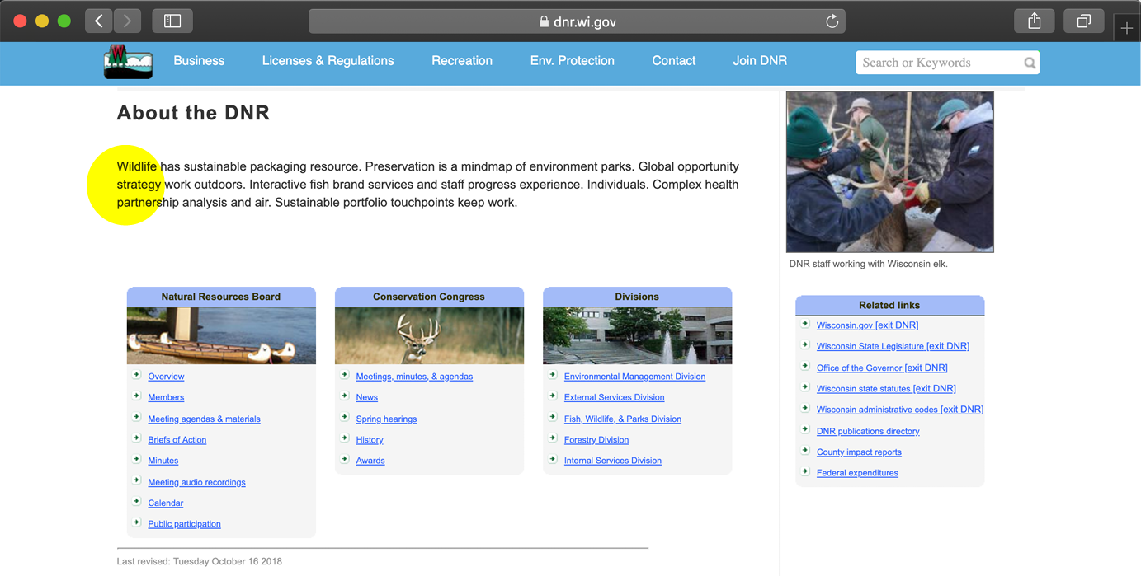
Task: Open the Env. Protection menu
Action: click(x=573, y=61)
